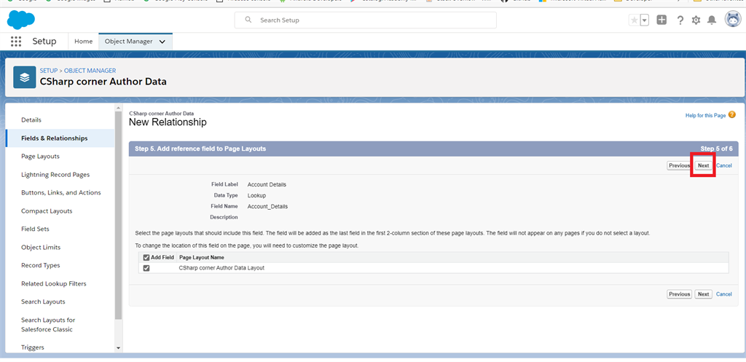Open the App Launcher grid icon
Screen dimensions: 746x362
point(16,42)
